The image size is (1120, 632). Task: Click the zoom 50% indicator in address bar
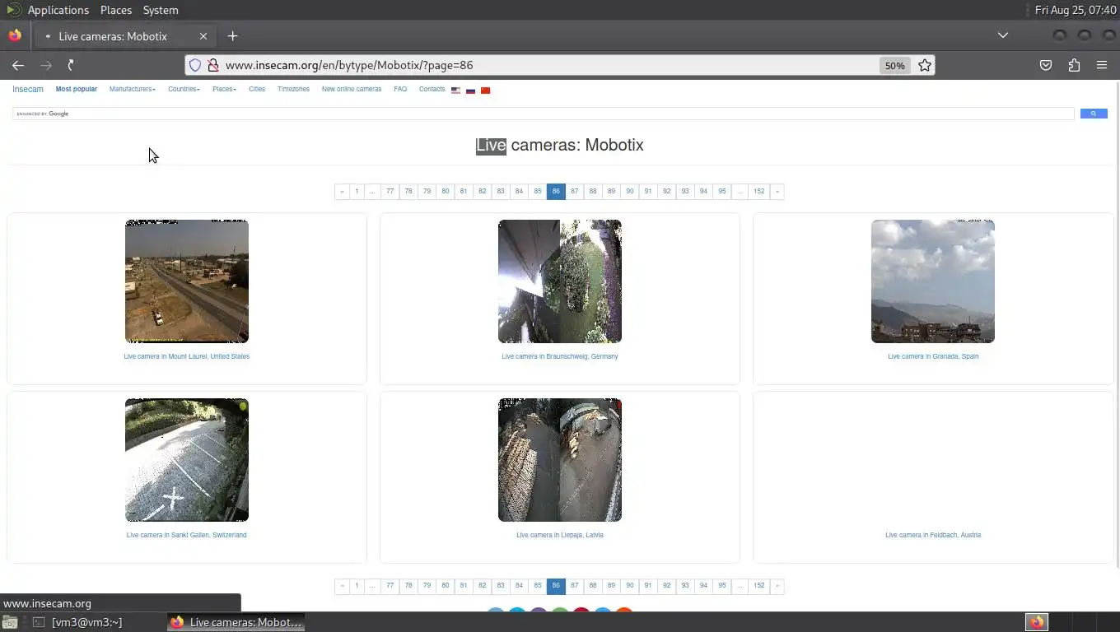click(x=894, y=65)
